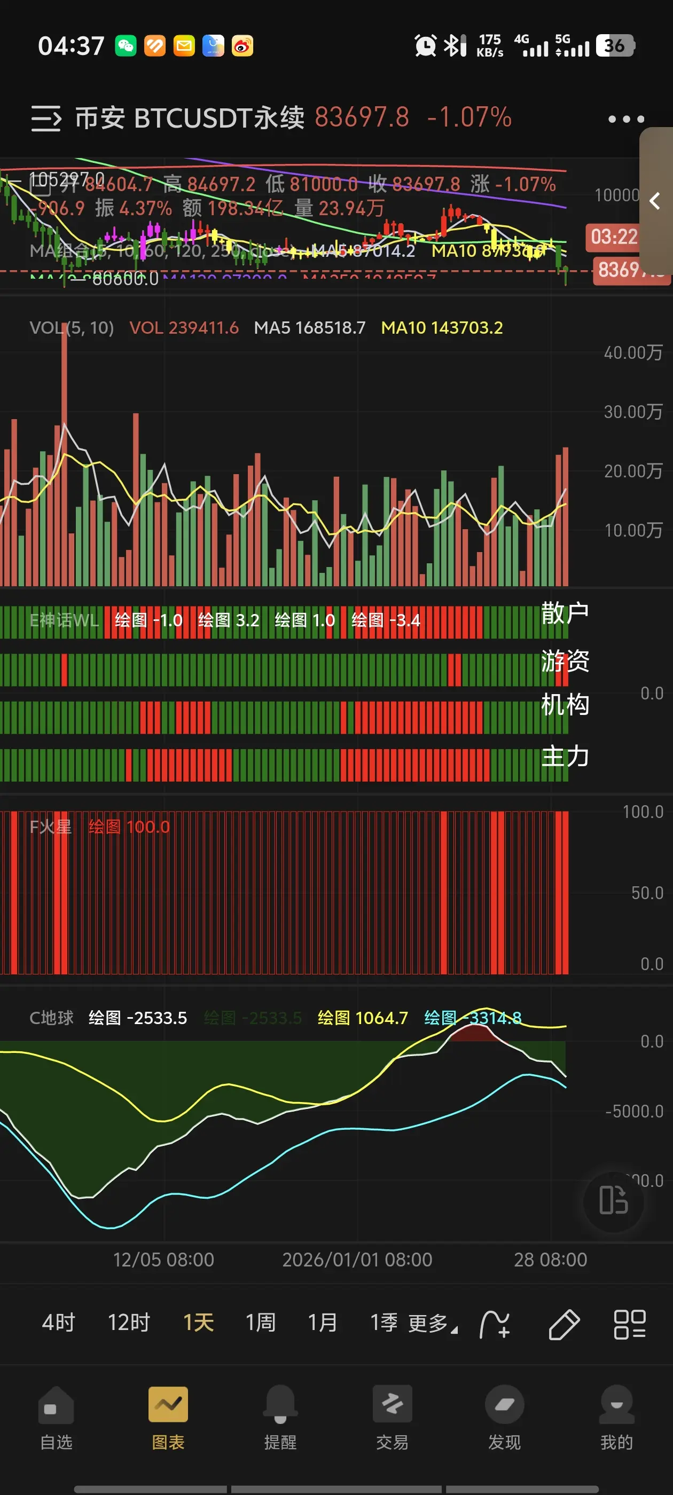Image resolution: width=673 pixels, height=1495 pixels.
Task: Switch to 1周 weekly timeframe
Action: coord(261,1323)
